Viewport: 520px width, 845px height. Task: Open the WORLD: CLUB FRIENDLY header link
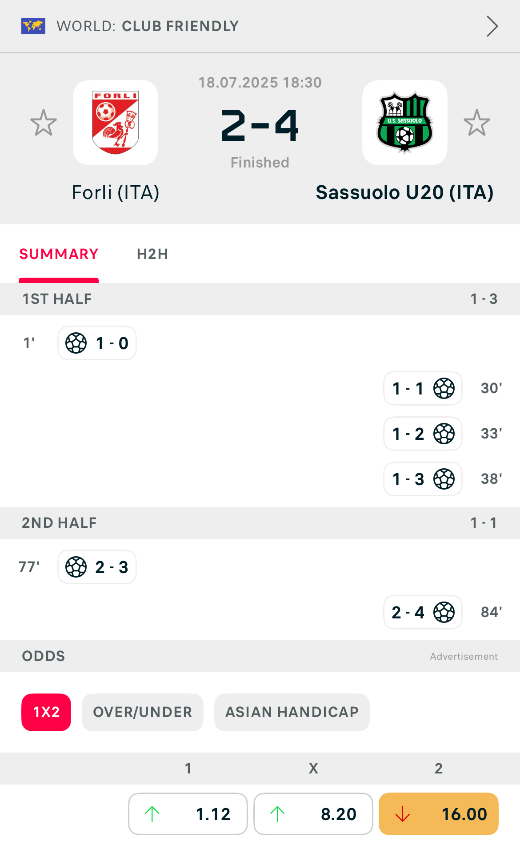pyautogui.click(x=148, y=26)
